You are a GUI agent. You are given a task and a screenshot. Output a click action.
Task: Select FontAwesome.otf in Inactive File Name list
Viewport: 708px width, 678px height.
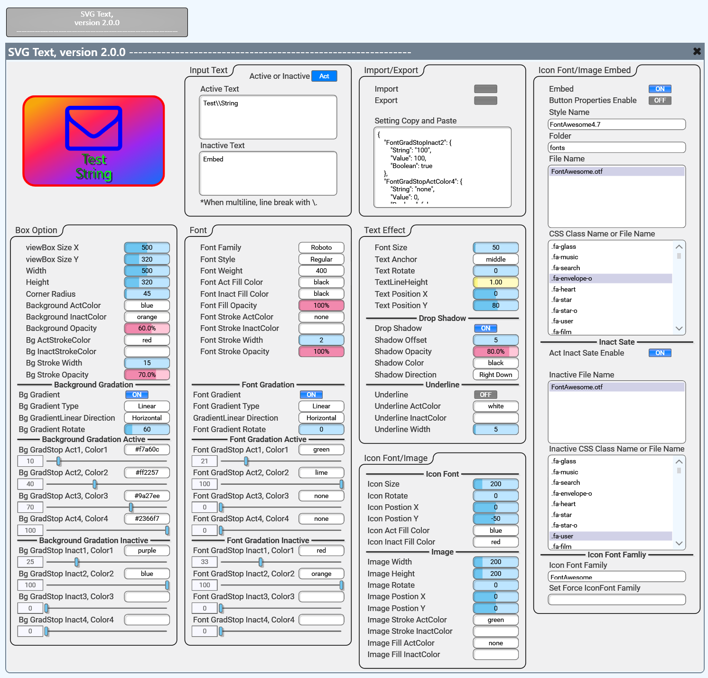tap(616, 387)
